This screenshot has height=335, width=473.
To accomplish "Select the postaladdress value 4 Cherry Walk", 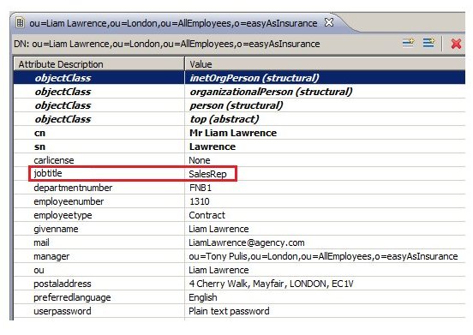I will (x=271, y=284).
